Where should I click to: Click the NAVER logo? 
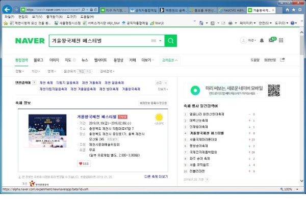point(30,41)
